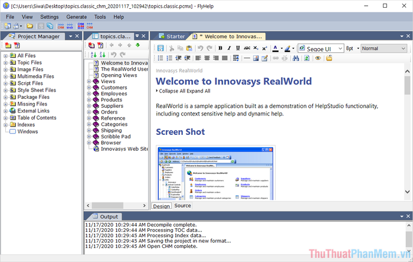Toggle strikethrough formatting

246,48
